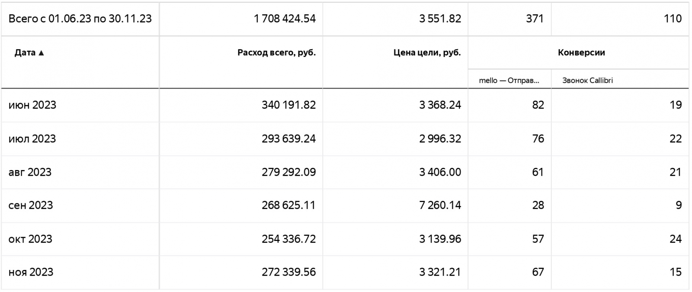Viewport: 692px width, 292px height.
Task: Click June spend cell 340 191.82
Action: tap(288, 105)
